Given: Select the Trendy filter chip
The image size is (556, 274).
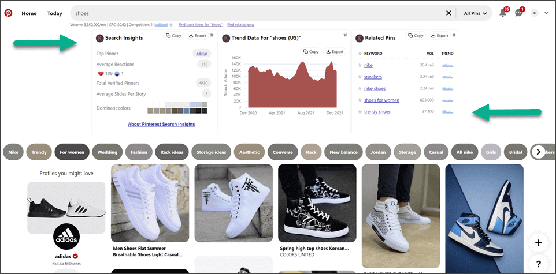Looking at the screenshot, I should 39,152.
